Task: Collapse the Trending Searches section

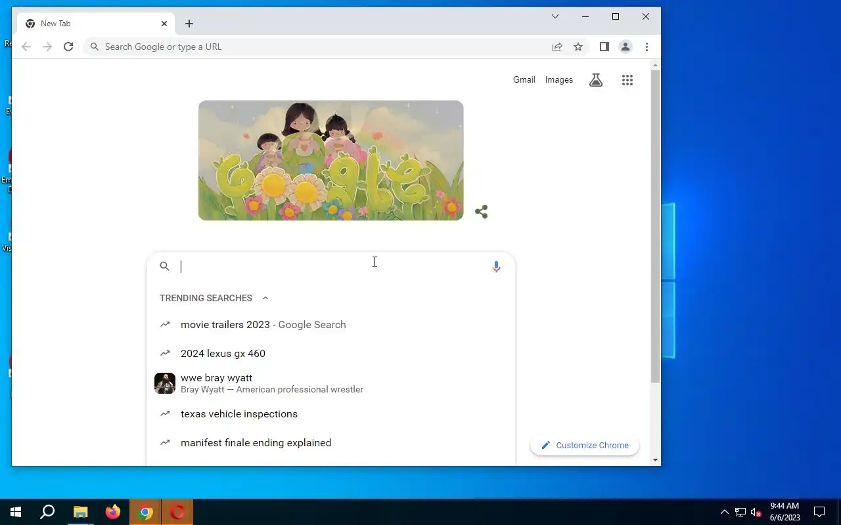Action: point(265,298)
